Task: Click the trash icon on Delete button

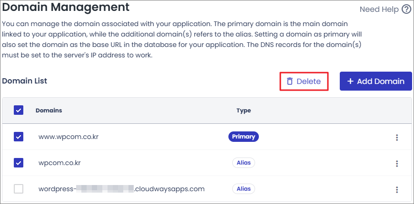Action: coord(289,81)
